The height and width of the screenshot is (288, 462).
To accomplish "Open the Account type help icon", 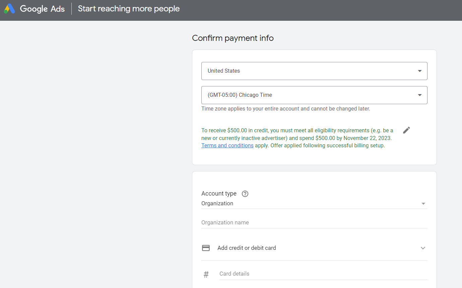I will point(245,194).
